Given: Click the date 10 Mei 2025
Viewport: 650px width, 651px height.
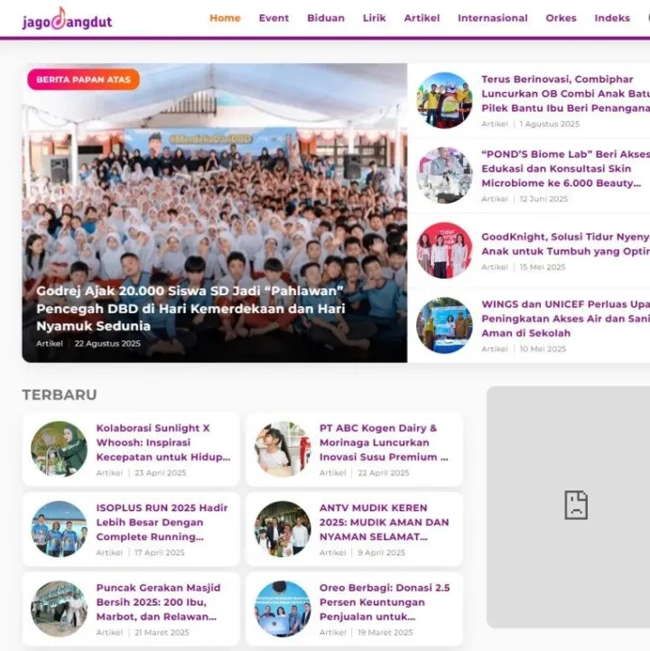Looking at the screenshot, I should pyautogui.click(x=543, y=349).
